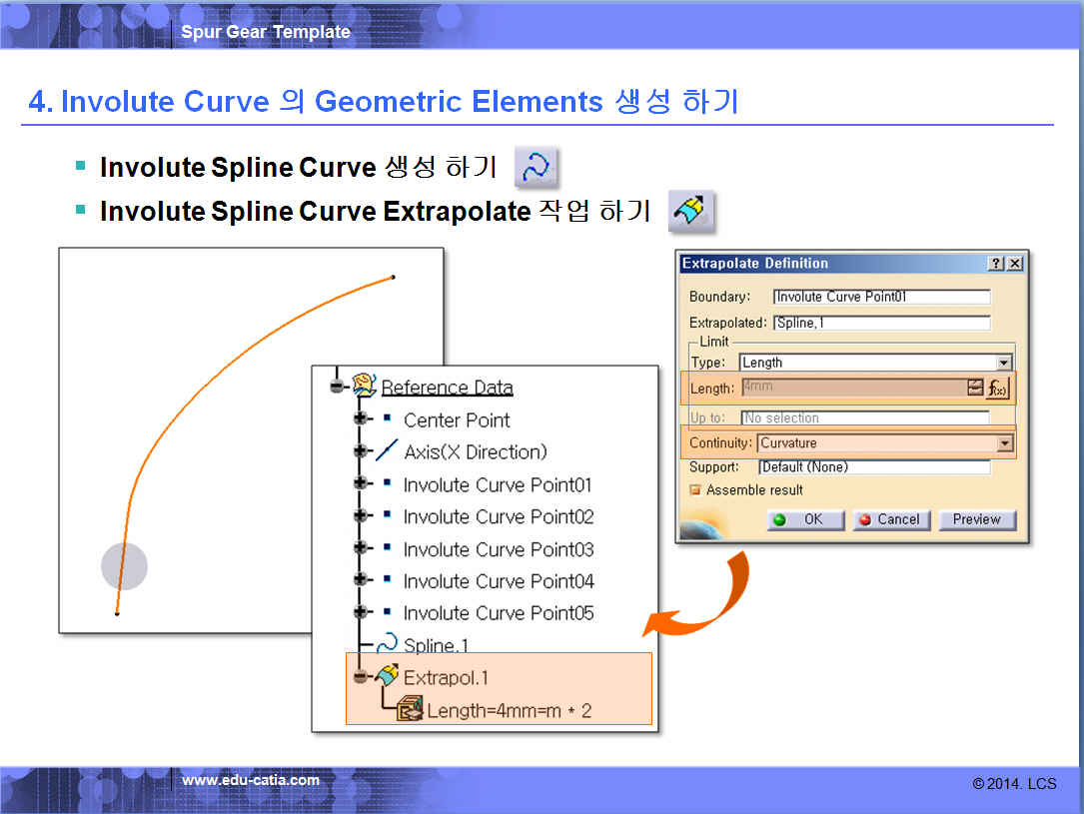Click the Length spinner arrows
Image resolution: width=1084 pixels, height=814 pixels.
[x=975, y=388]
